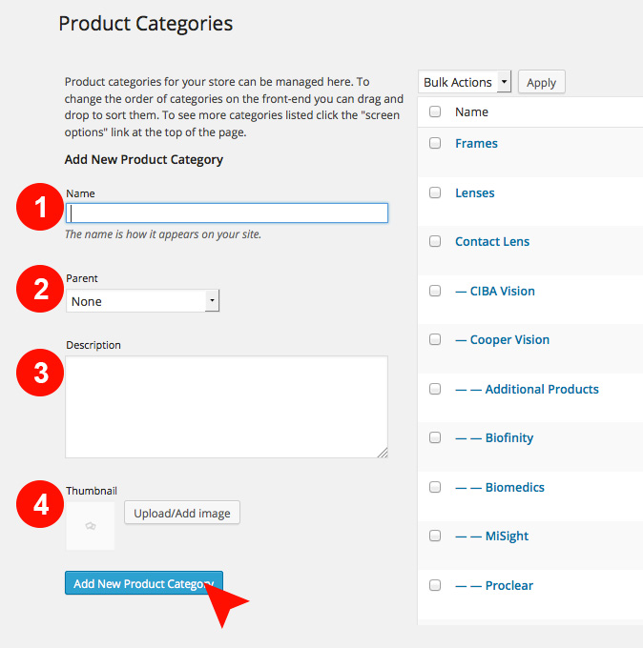
Task: Open the Bulk Actions dropdown
Action: (465, 82)
